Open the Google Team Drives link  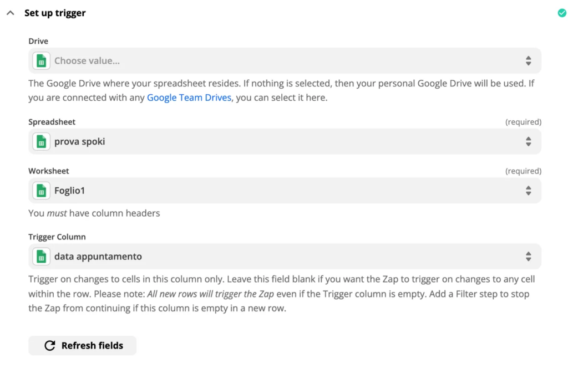(x=189, y=98)
